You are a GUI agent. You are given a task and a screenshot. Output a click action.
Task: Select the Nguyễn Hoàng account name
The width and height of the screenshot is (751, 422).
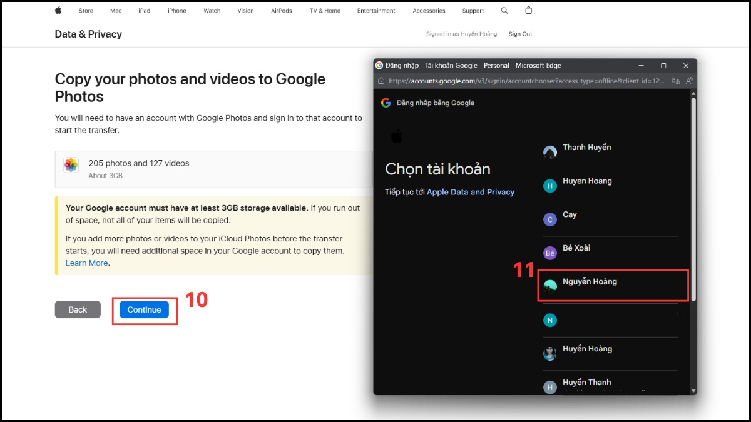[590, 282]
